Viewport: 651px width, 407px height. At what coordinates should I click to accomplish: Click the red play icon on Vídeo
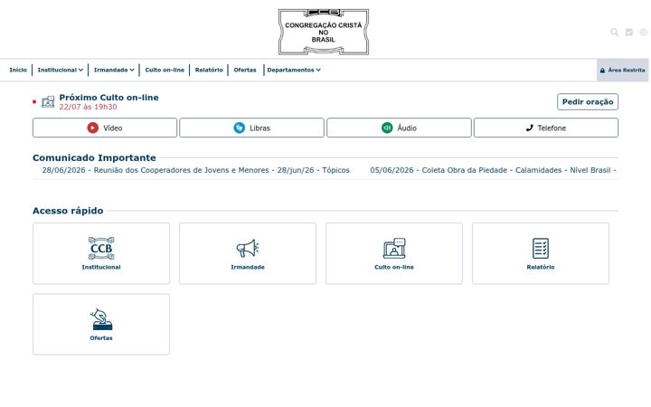tap(92, 128)
